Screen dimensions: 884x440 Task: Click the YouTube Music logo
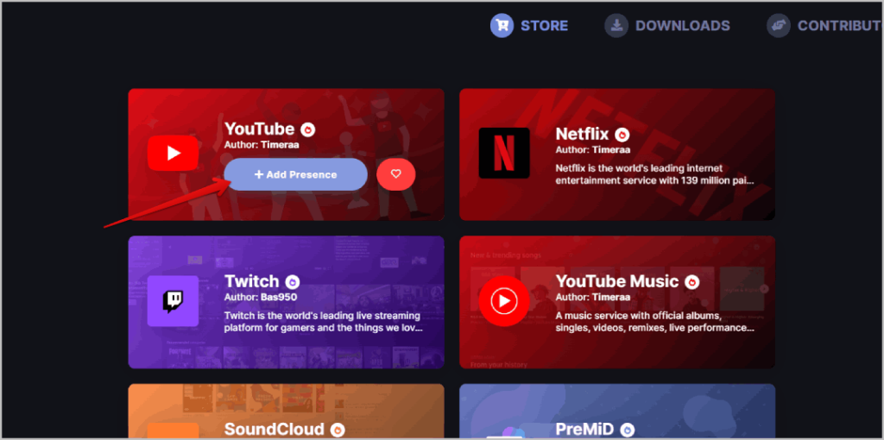pyautogui.click(x=504, y=301)
